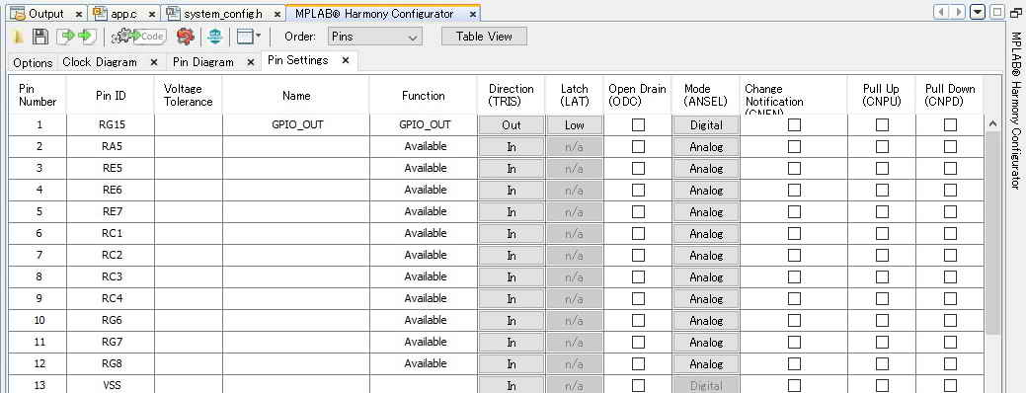Screen dimensions: 1026x393
Task: Click the blue round toolbar icon
Action: pyautogui.click(x=214, y=37)
